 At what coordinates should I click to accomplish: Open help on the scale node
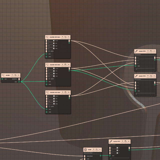pyautogui.click(x=93, y=149)
